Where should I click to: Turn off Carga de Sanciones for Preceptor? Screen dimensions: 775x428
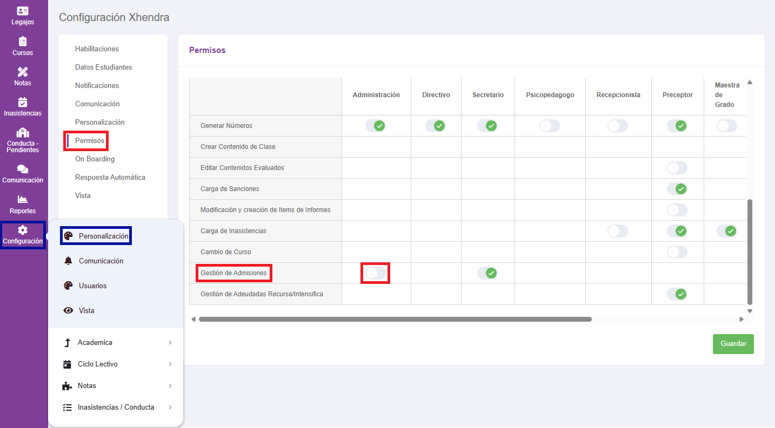click(x=677, y=189)
